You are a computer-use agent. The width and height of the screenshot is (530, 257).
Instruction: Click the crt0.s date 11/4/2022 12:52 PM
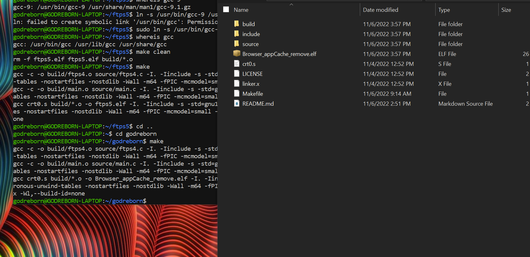388,64
